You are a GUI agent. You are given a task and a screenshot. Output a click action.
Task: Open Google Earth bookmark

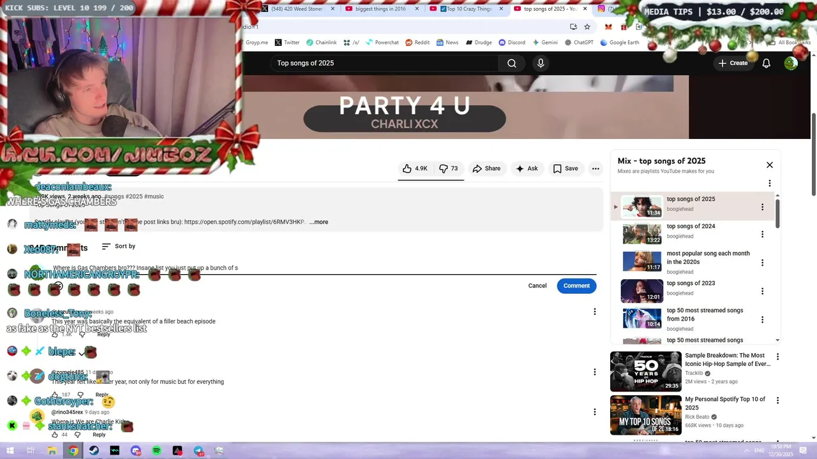coord(619,43)
